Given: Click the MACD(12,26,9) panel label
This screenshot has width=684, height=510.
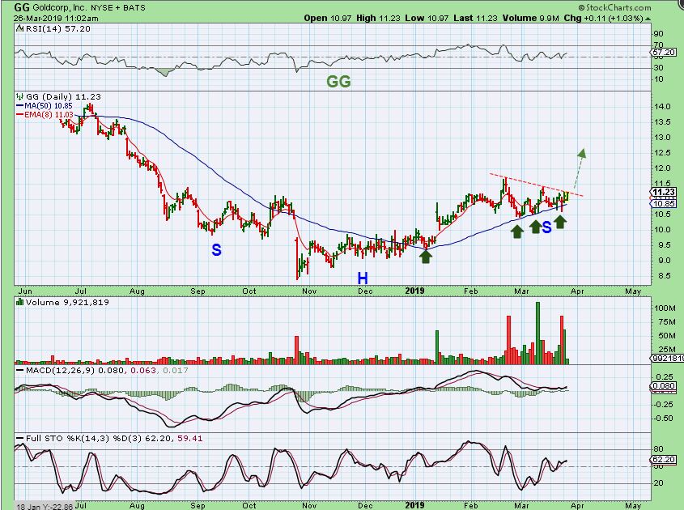Looking at the screenshot, I should point(61,371).
